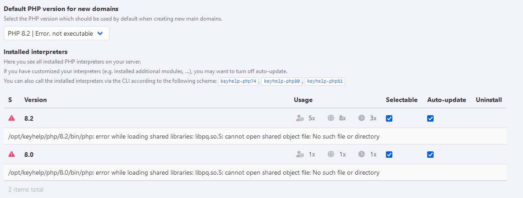Click the globe domains icon for 8.2

[x=331, y=118]
